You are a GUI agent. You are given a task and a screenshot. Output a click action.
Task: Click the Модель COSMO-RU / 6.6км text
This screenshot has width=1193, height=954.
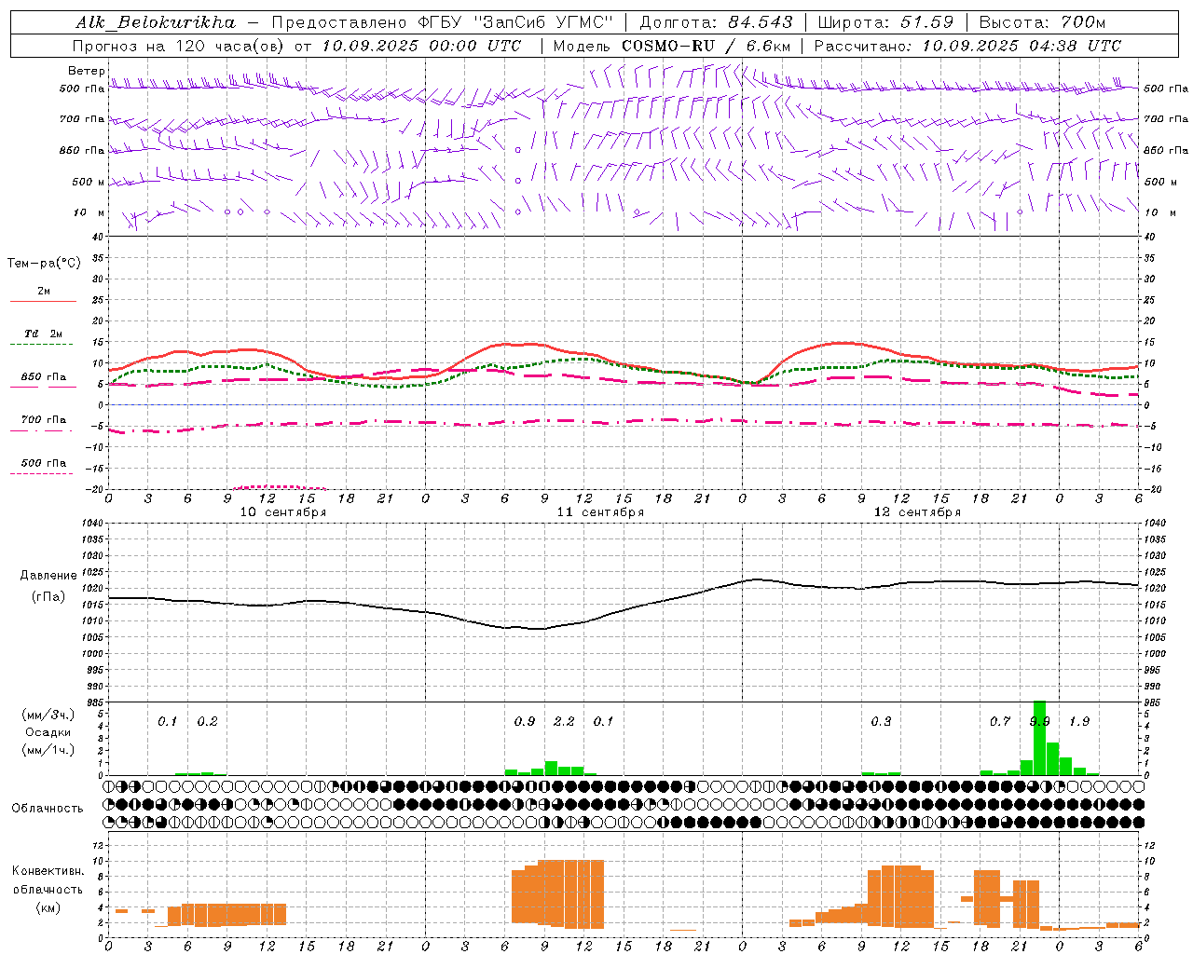coord(672,46)
